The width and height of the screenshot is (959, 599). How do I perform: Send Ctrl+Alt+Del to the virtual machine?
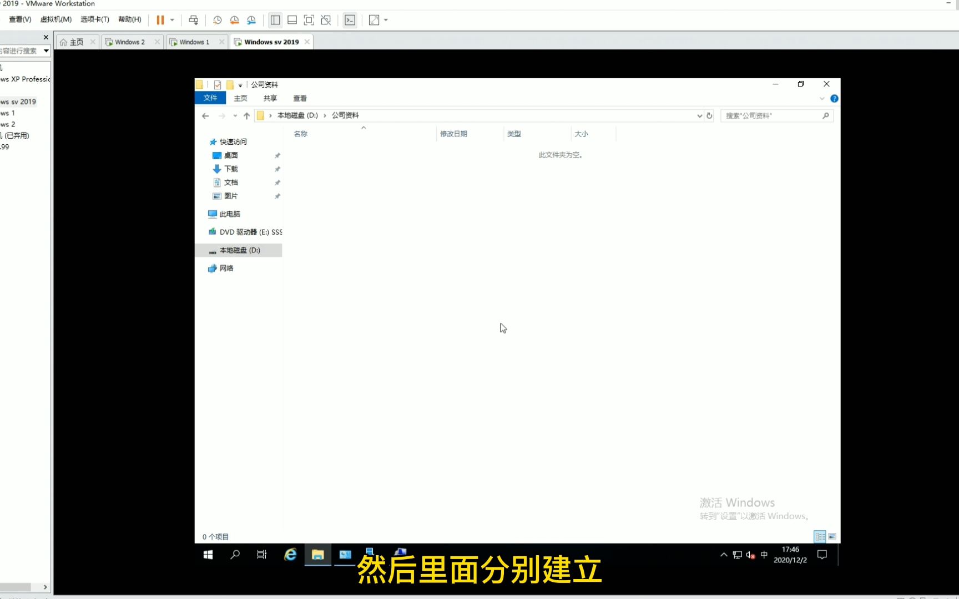click(x=193, y=20)
